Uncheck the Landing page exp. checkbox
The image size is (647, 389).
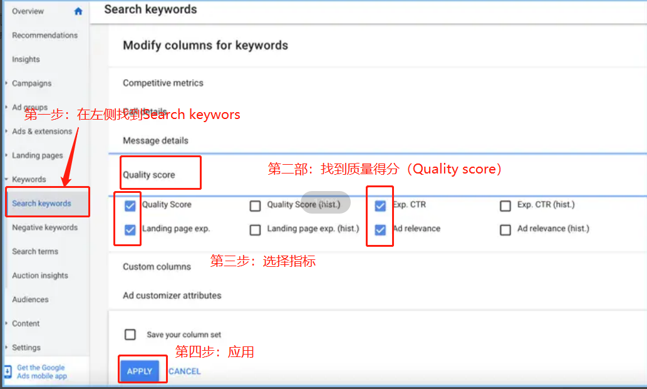click(x=130, y=230)
